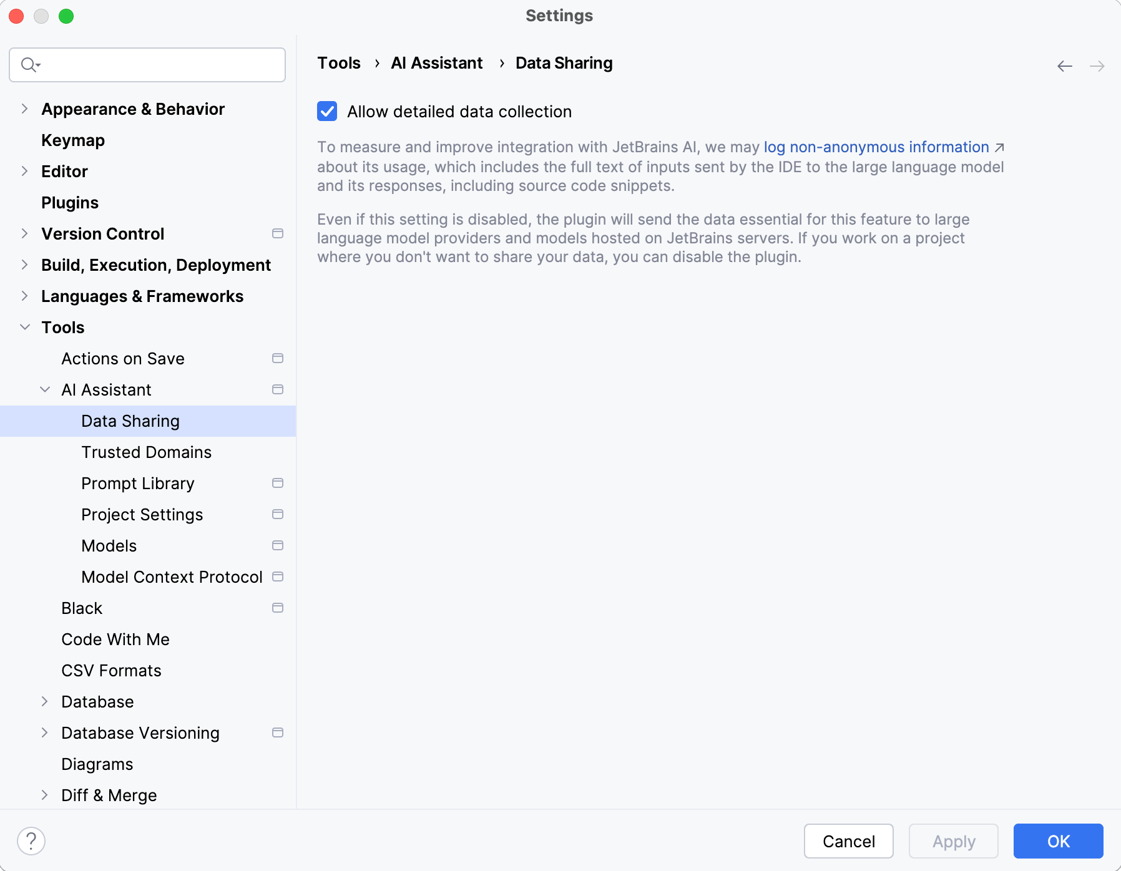Screen dimensions: 1121x871
Task: Select AI Assistant in the breadcrumb path
Action: point(436,62)
